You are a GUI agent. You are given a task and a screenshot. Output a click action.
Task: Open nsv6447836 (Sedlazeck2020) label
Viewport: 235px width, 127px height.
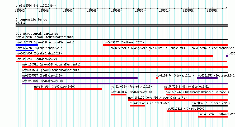[131, 92]
